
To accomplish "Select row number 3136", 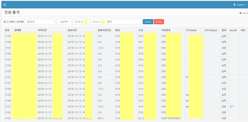I will (x=8, y=54).
